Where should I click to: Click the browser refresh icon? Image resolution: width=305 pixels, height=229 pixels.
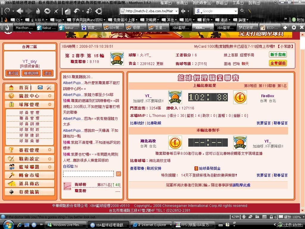47,11
